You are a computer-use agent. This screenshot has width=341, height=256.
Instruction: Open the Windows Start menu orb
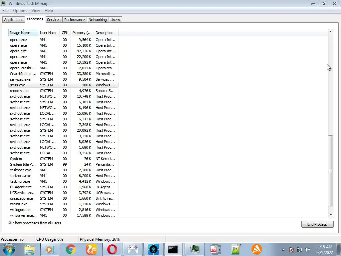(9, 249)
